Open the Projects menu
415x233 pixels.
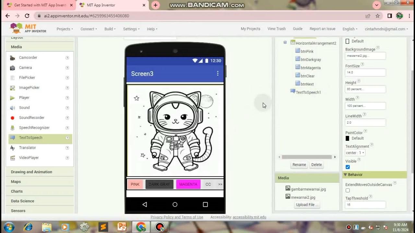tap(65, 29)
